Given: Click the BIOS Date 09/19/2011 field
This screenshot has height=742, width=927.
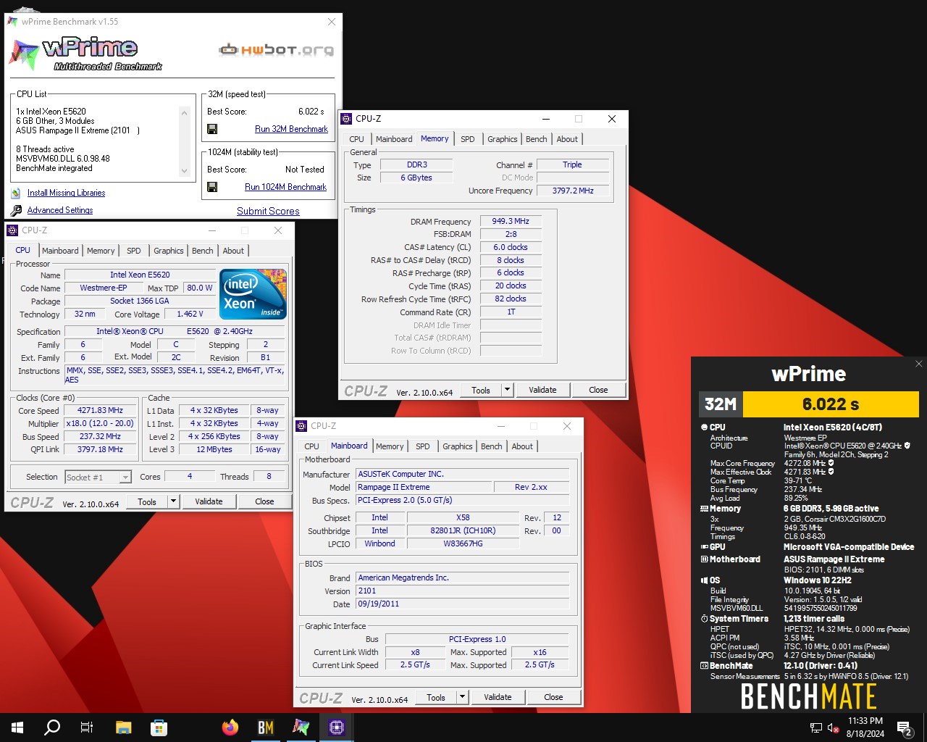Looking at the screenshot, I should pos(463,604).
